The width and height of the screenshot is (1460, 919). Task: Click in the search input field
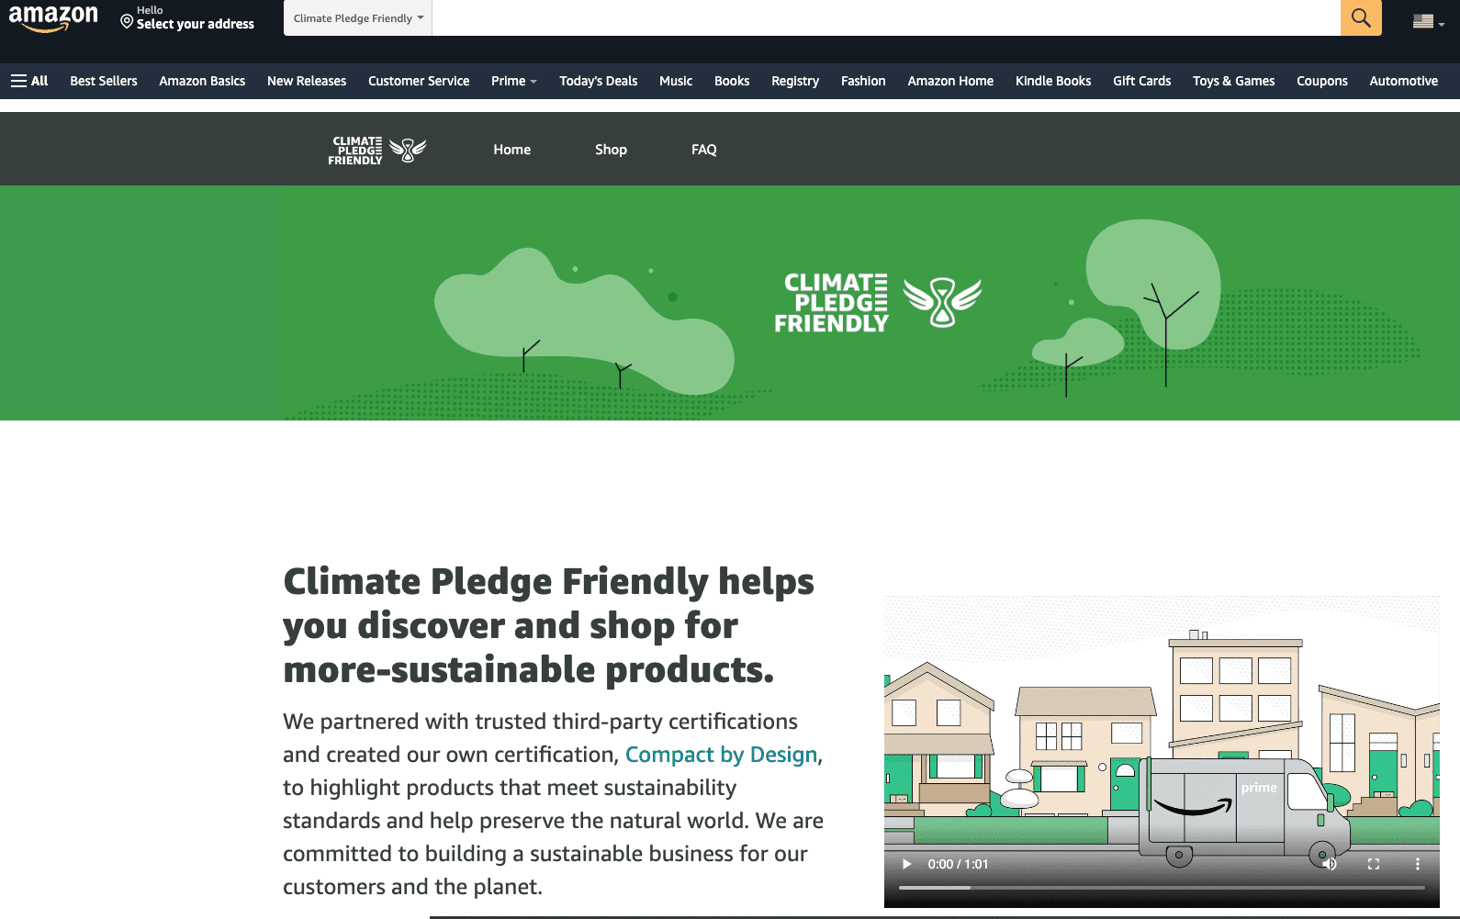[x=886, y=18]
